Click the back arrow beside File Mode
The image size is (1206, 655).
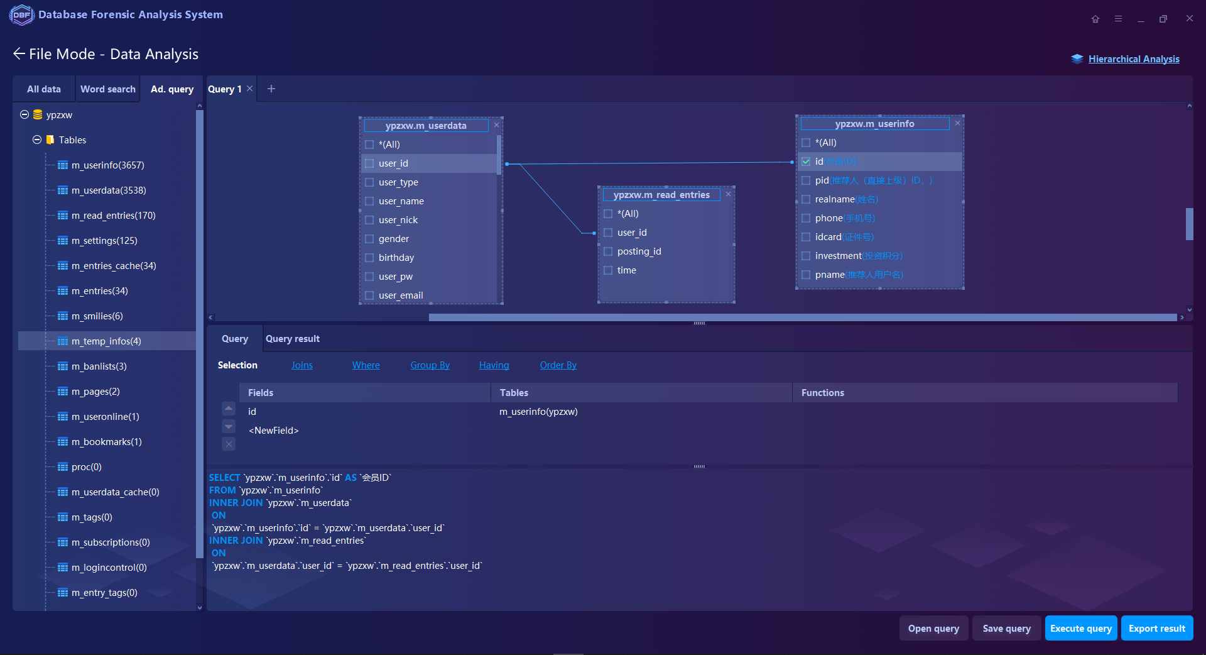(x=19, y=54)
